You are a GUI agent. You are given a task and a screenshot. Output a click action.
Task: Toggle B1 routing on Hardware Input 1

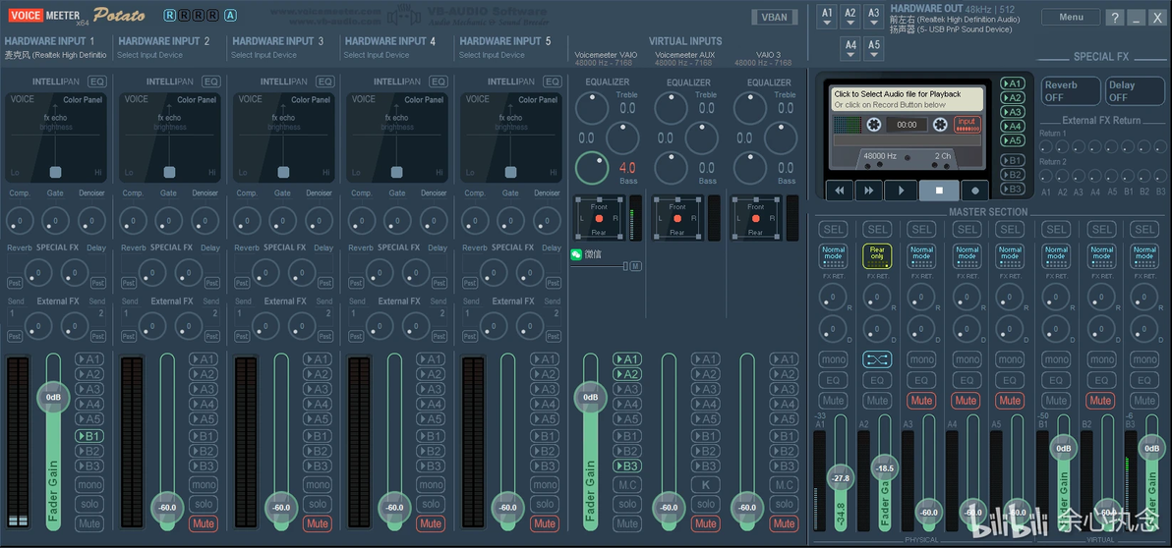pyautogui.click(x=88, y=436)
